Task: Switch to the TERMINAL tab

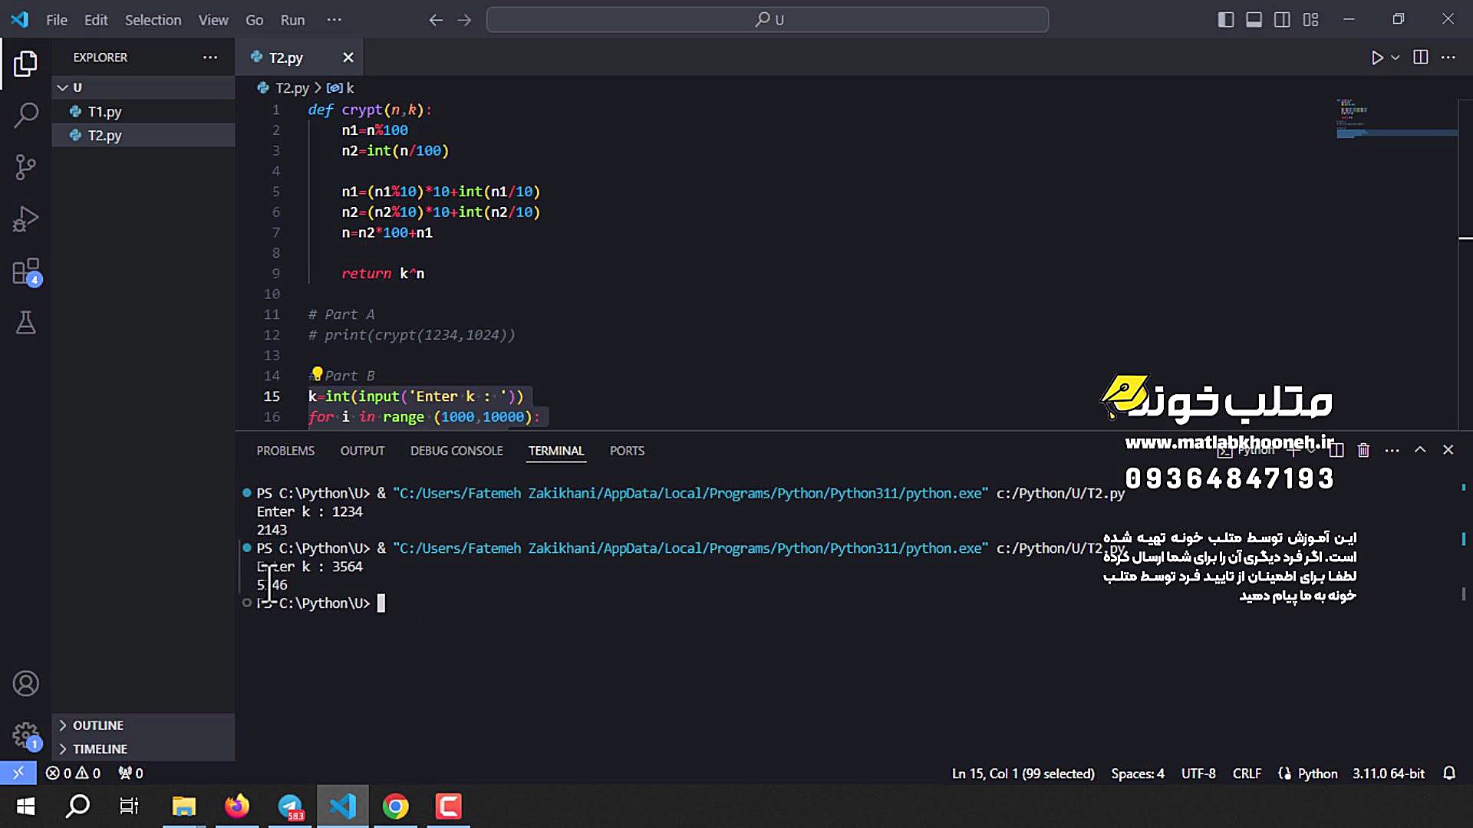Action: (556, 451)
